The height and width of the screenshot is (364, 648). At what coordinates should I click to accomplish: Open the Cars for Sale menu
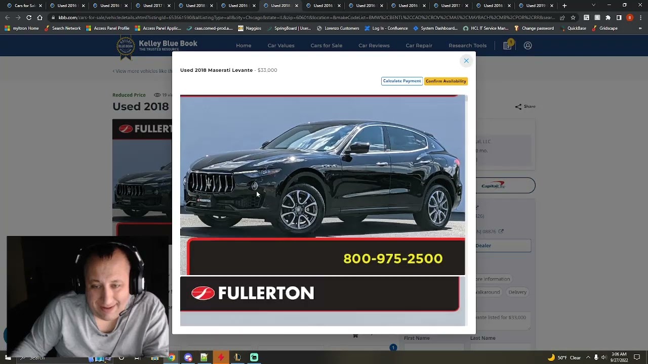click(327, 45)
